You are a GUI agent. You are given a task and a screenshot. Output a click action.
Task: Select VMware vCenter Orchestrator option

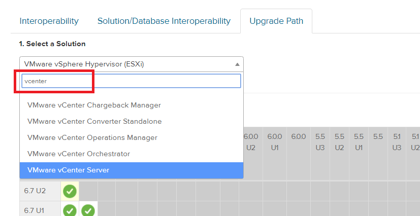(x=131, y=154)
